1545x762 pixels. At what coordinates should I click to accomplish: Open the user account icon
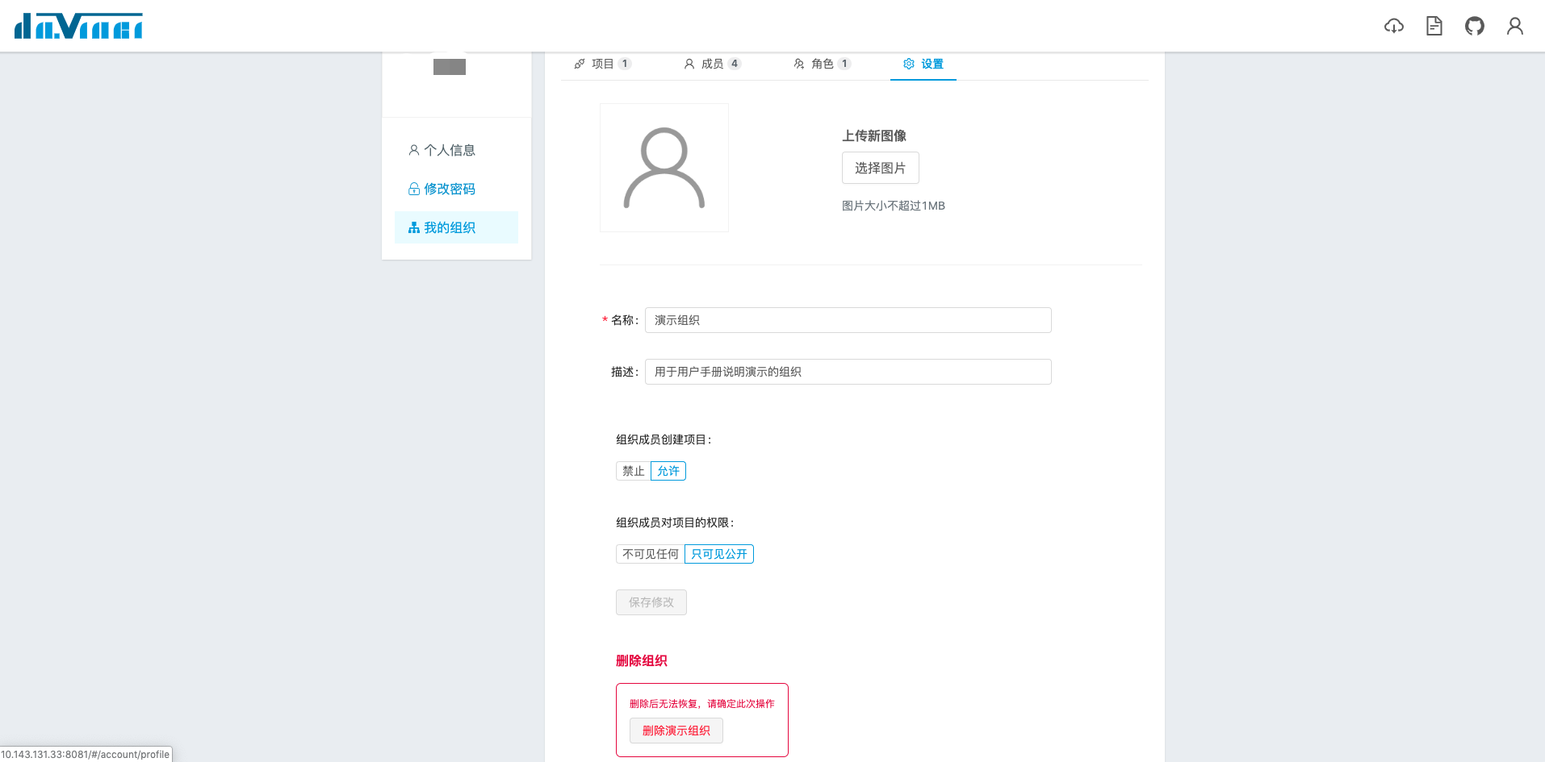(1514, 26)
